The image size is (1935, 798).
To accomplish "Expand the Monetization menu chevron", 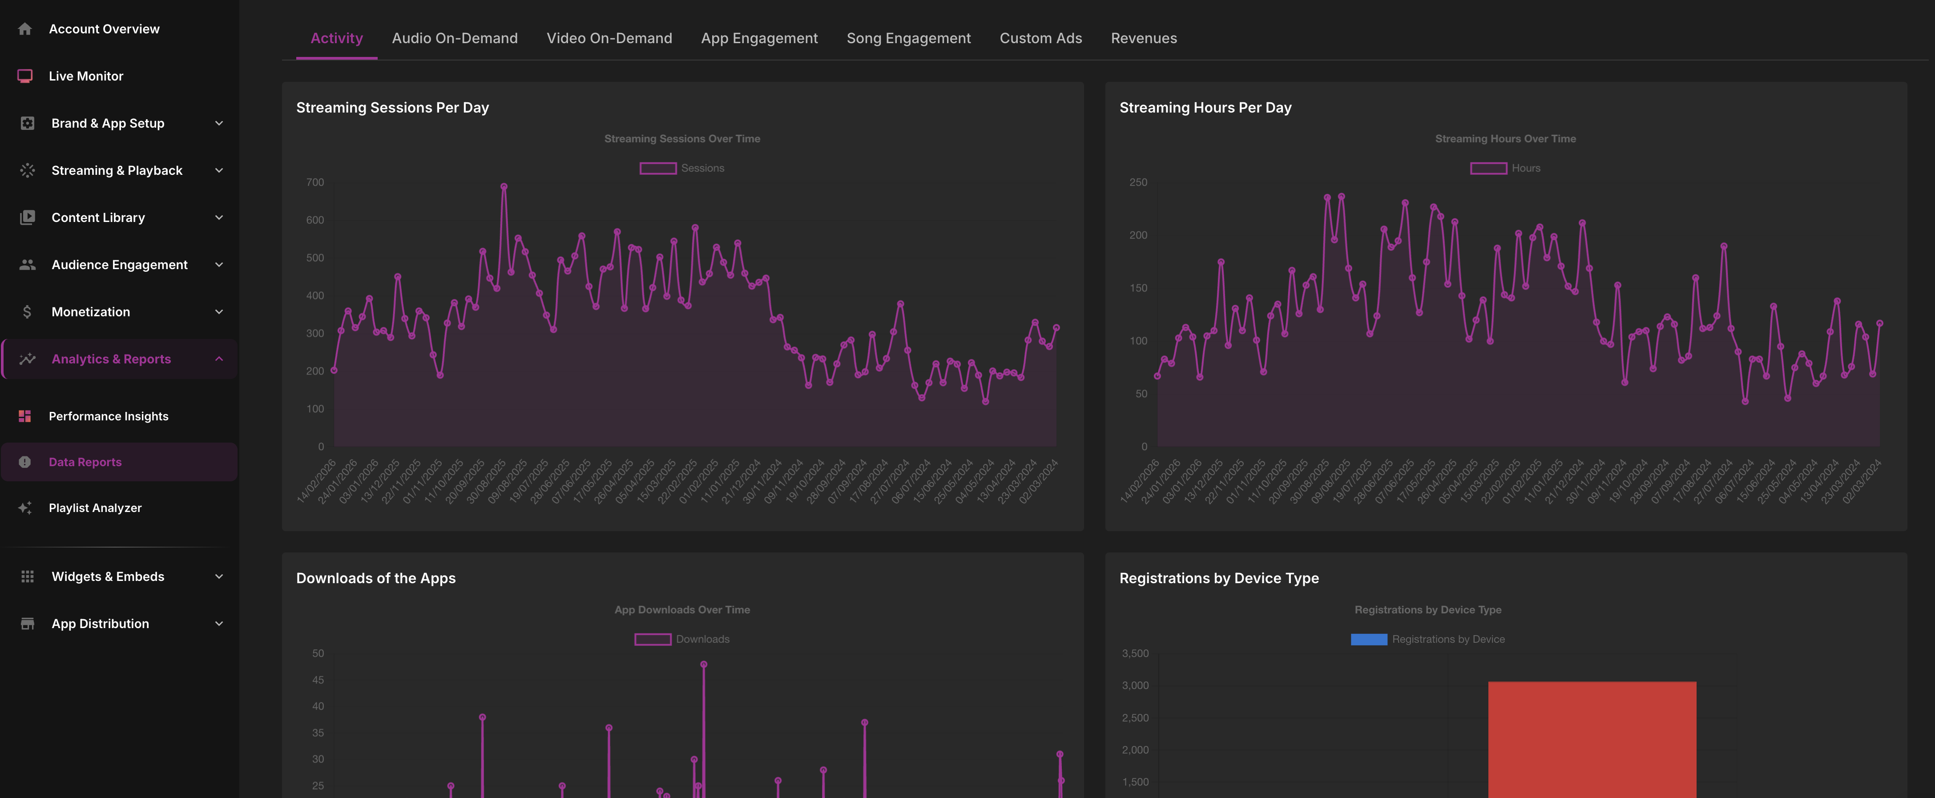I will click(x=218, y=312).
